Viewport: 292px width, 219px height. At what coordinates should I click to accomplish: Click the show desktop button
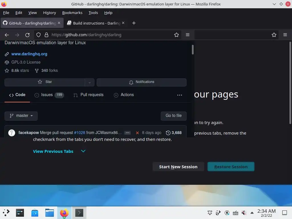coord(285,213)
